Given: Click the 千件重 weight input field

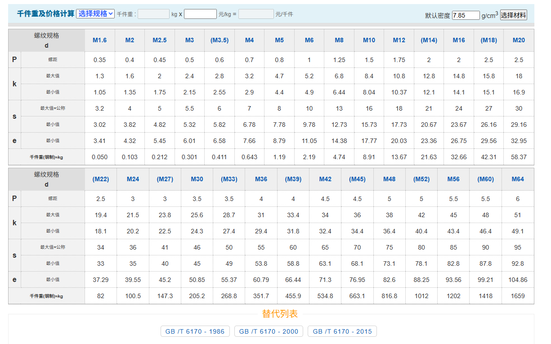Looking at the screenshot, I should (x=153, y=14).
